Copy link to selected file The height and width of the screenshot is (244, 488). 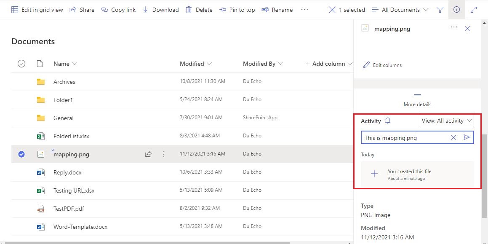118,10
